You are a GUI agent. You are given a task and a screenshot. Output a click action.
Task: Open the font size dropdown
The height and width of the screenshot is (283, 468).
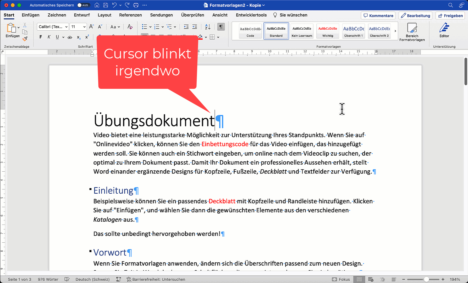click(x=84, y=27)
